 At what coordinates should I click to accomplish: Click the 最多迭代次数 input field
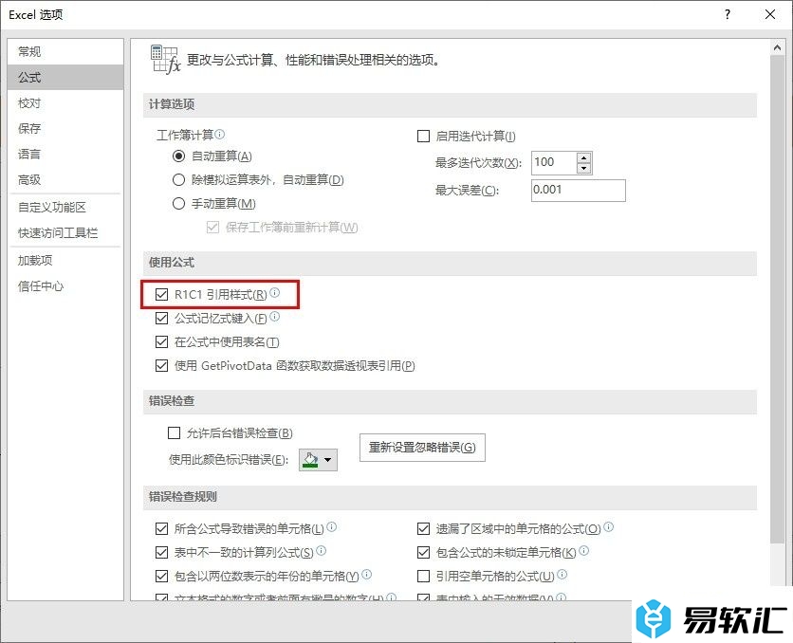554,162
